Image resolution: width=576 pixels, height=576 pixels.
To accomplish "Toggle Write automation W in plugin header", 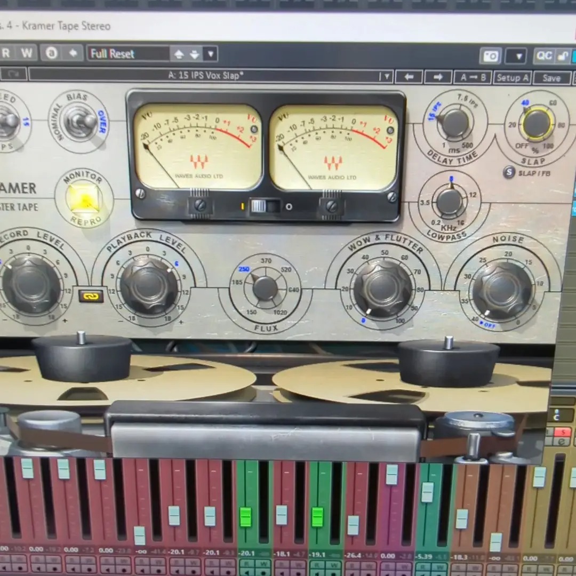I will (x=27, y=53).
